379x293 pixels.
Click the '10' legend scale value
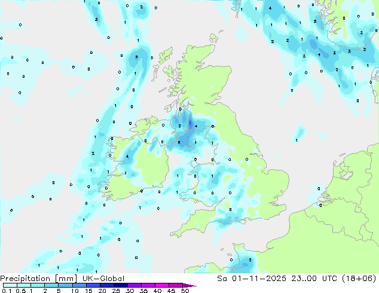[75, 291]
